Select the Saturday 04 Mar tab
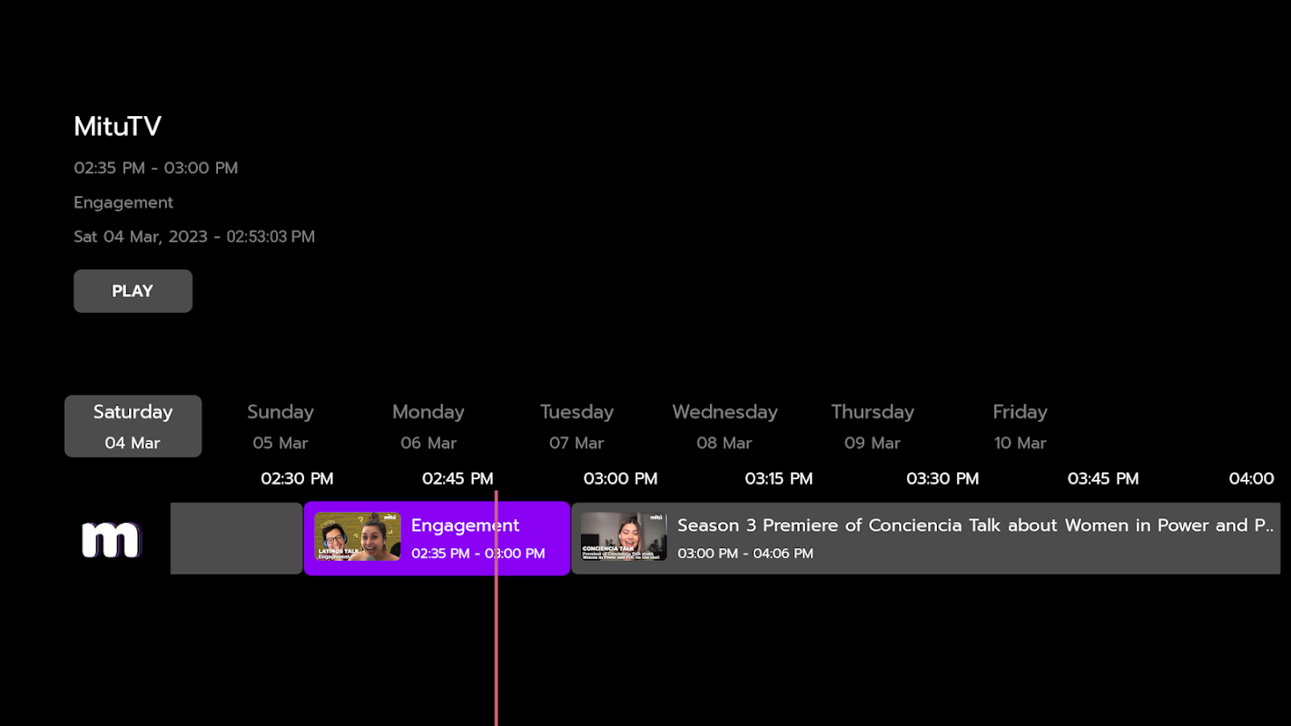Viewport: 1291px width, 726px height. pyautogui.click(x=133, y=427)
